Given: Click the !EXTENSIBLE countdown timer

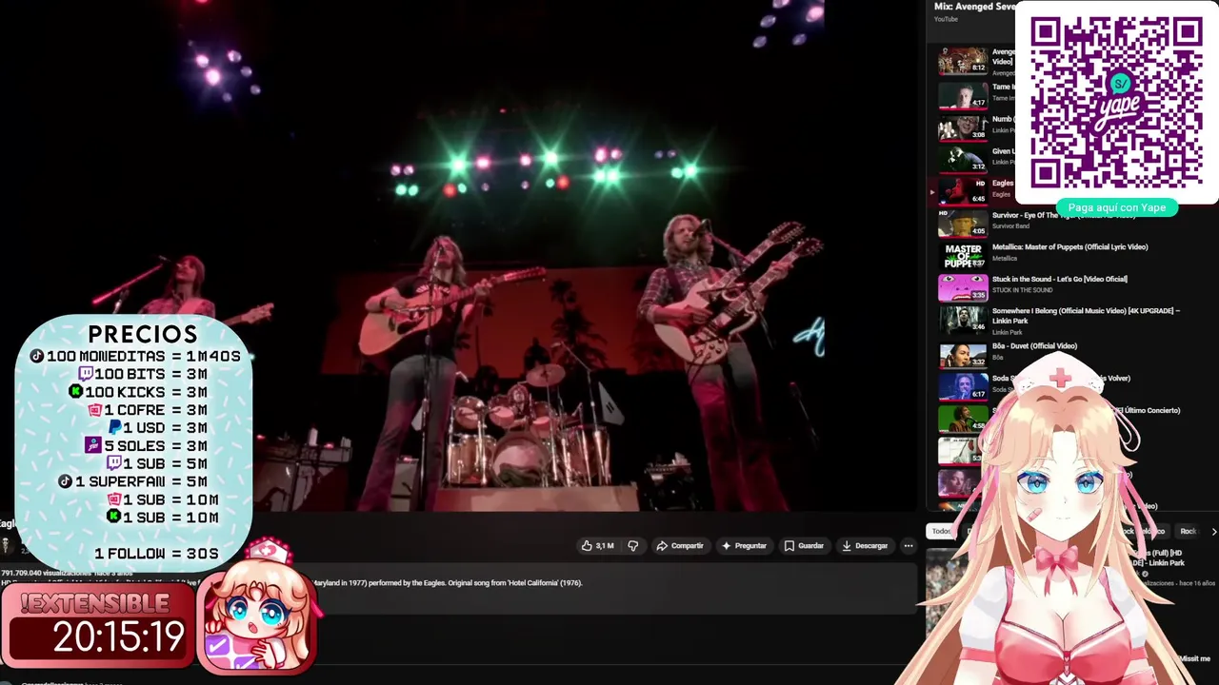Looking at the screenshot, I should 98,624.
